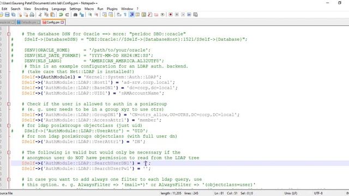The width and height of the screenshot is (349, 196).
Task: Open the View menu
Action: point(27,9)
